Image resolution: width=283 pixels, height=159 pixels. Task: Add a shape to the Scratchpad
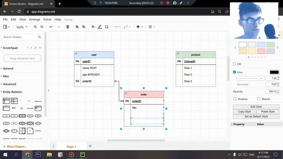pyautogui.click(x=31, y=48)
